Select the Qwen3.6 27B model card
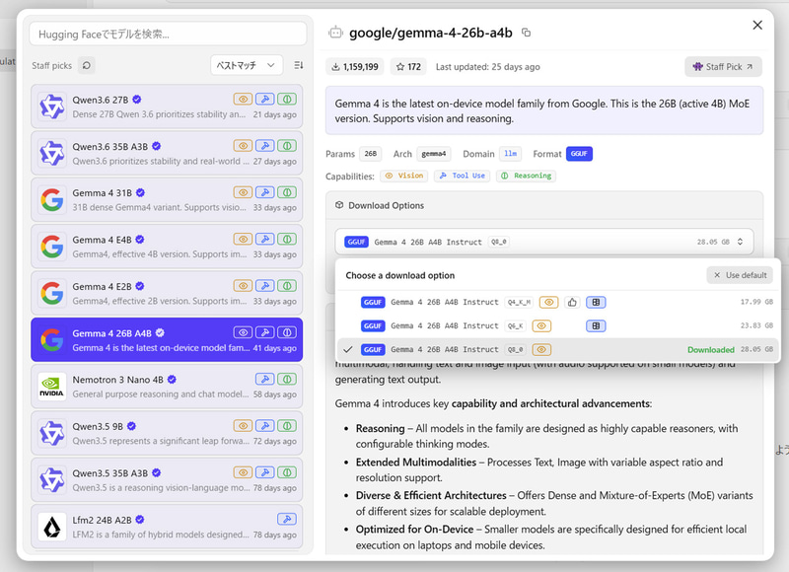The image size is (789, 572). tap(167, 107)
